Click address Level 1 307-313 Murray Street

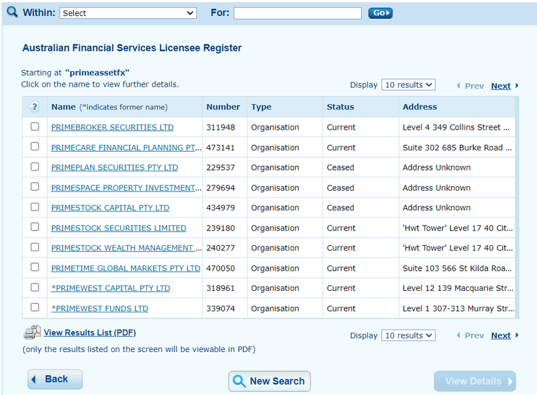[458, 308]
